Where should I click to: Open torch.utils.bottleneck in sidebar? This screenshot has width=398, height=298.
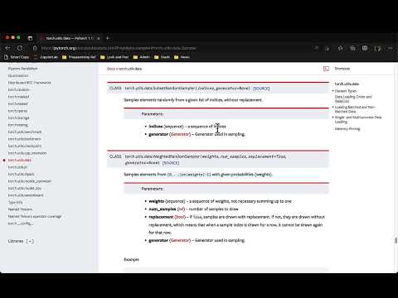[x=25, y=139]
